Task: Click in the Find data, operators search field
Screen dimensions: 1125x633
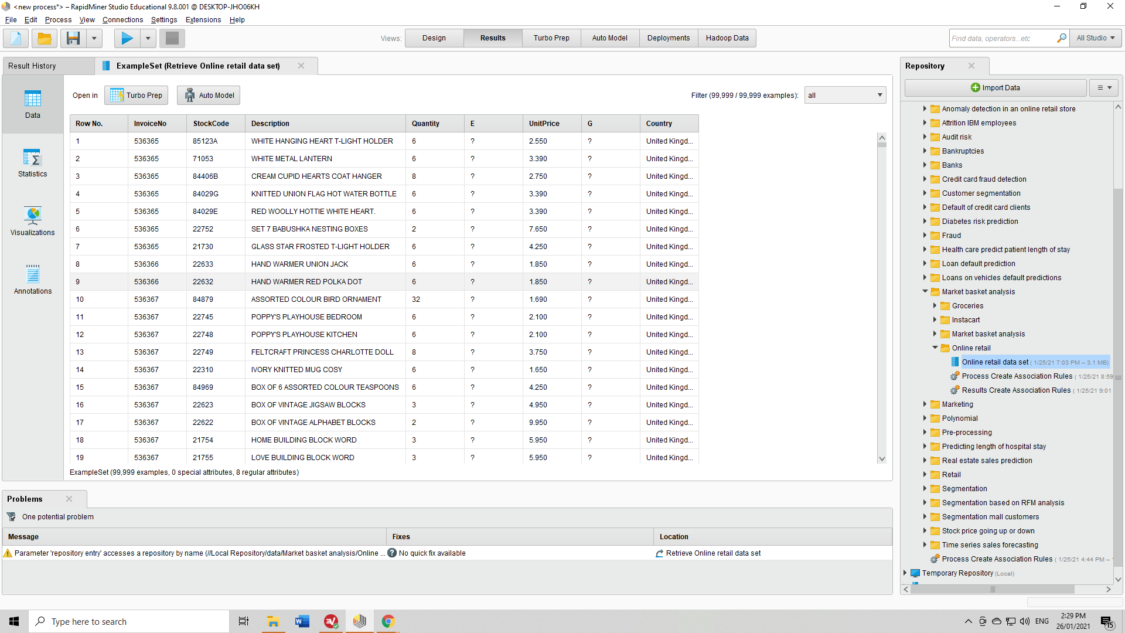Action: 1002,38
